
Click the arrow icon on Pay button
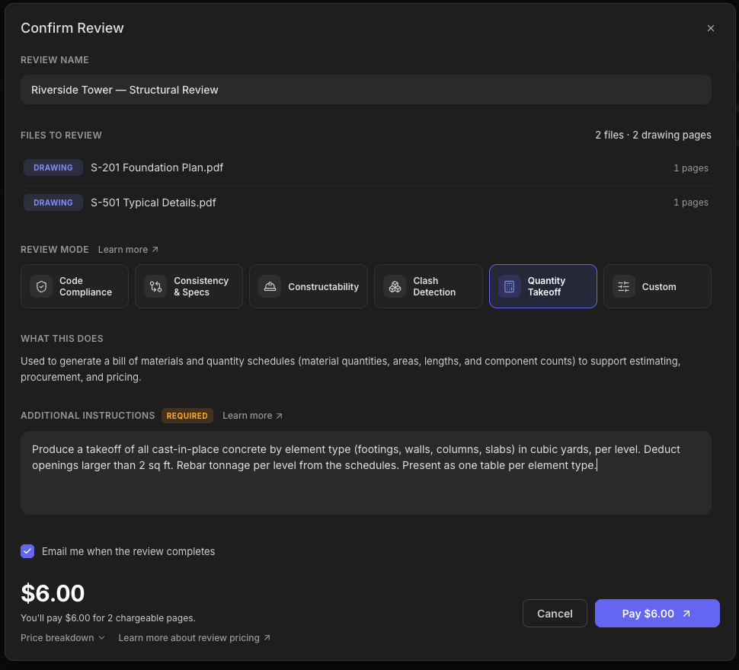click(686, 614)
